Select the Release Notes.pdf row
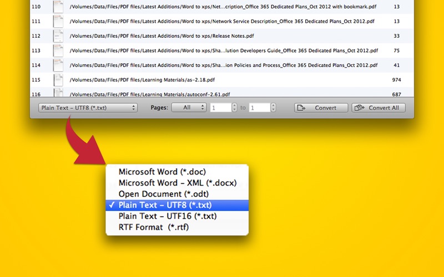The height and width of the screenshot is (277, 444). (222, 36)
